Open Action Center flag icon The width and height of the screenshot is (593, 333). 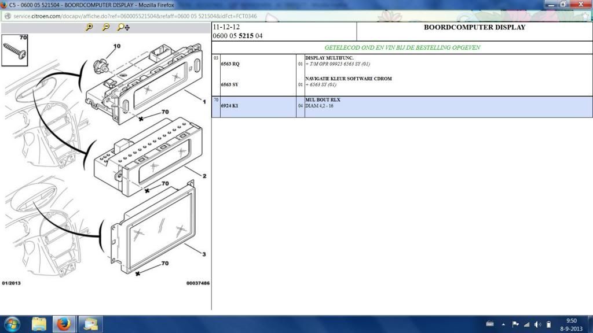pos(515,324)
